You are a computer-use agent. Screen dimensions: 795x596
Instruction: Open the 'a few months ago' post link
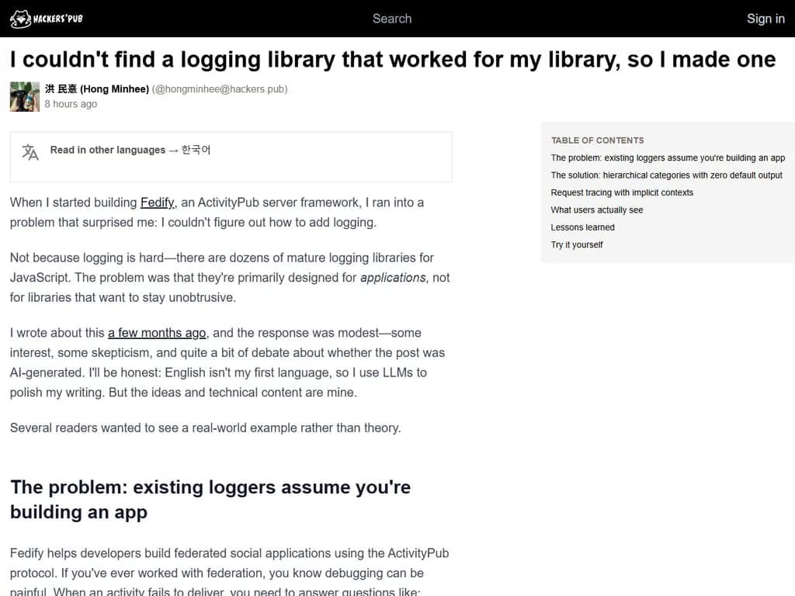click(156, 332)
